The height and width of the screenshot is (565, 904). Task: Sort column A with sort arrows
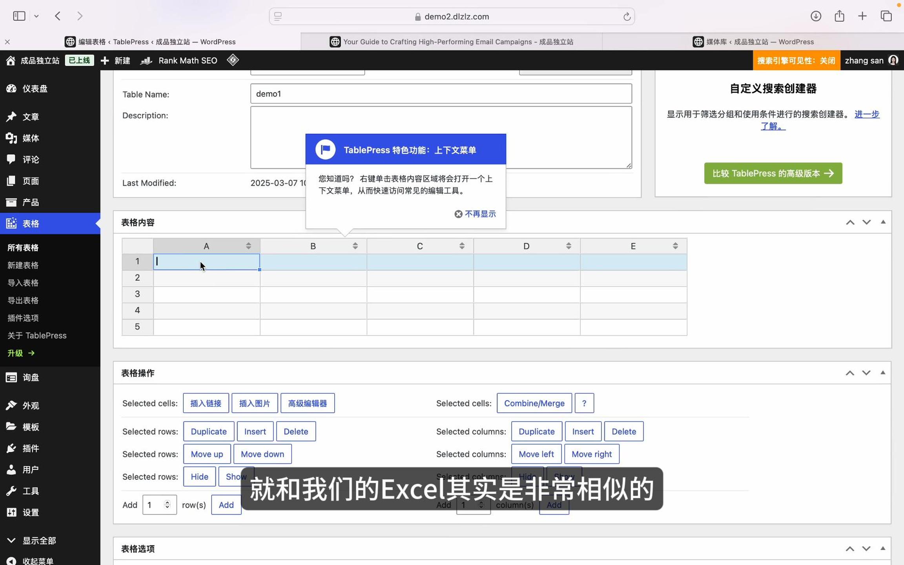tap(248, 246)
